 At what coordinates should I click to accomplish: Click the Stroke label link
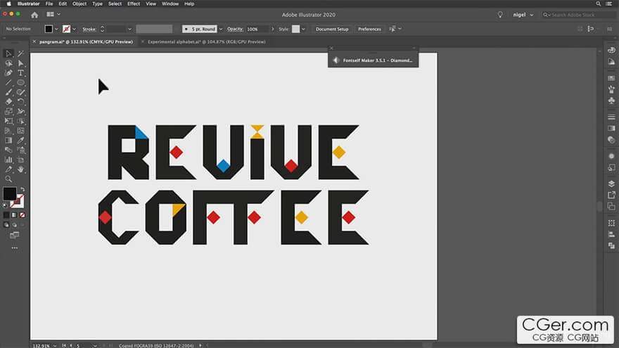(89, 30)
